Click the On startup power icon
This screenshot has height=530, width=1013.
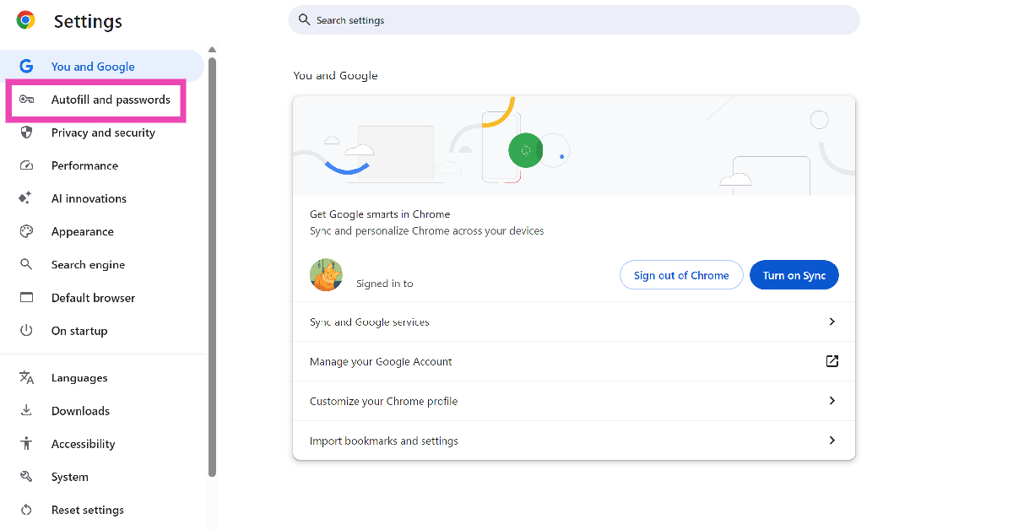click(26, 331)
